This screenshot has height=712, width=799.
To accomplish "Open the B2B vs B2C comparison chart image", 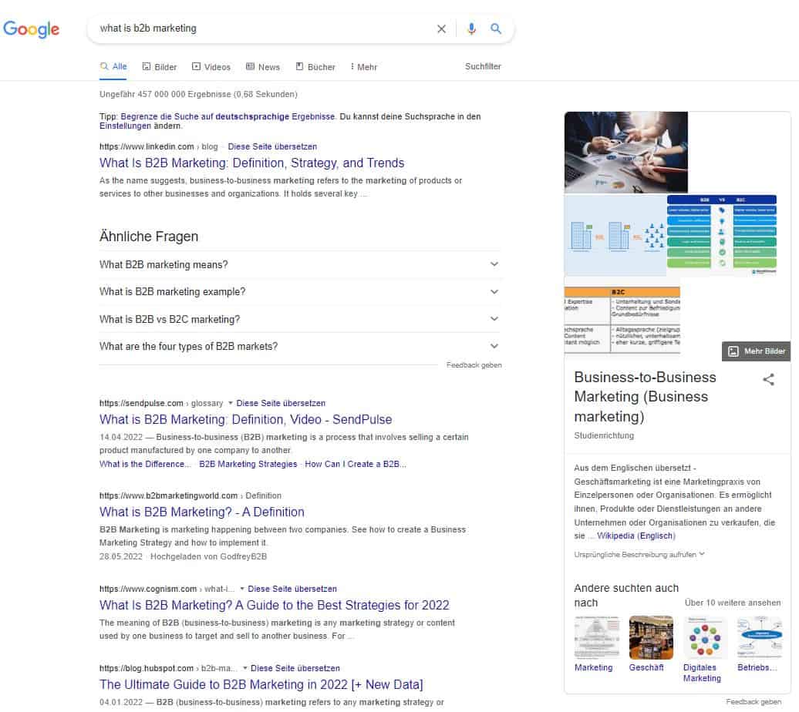I will tap(722, 234).
